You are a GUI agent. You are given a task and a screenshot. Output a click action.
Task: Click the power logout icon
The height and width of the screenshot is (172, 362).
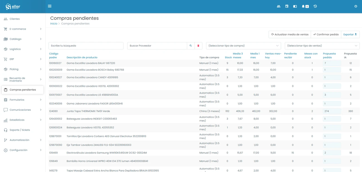[356, 6]
